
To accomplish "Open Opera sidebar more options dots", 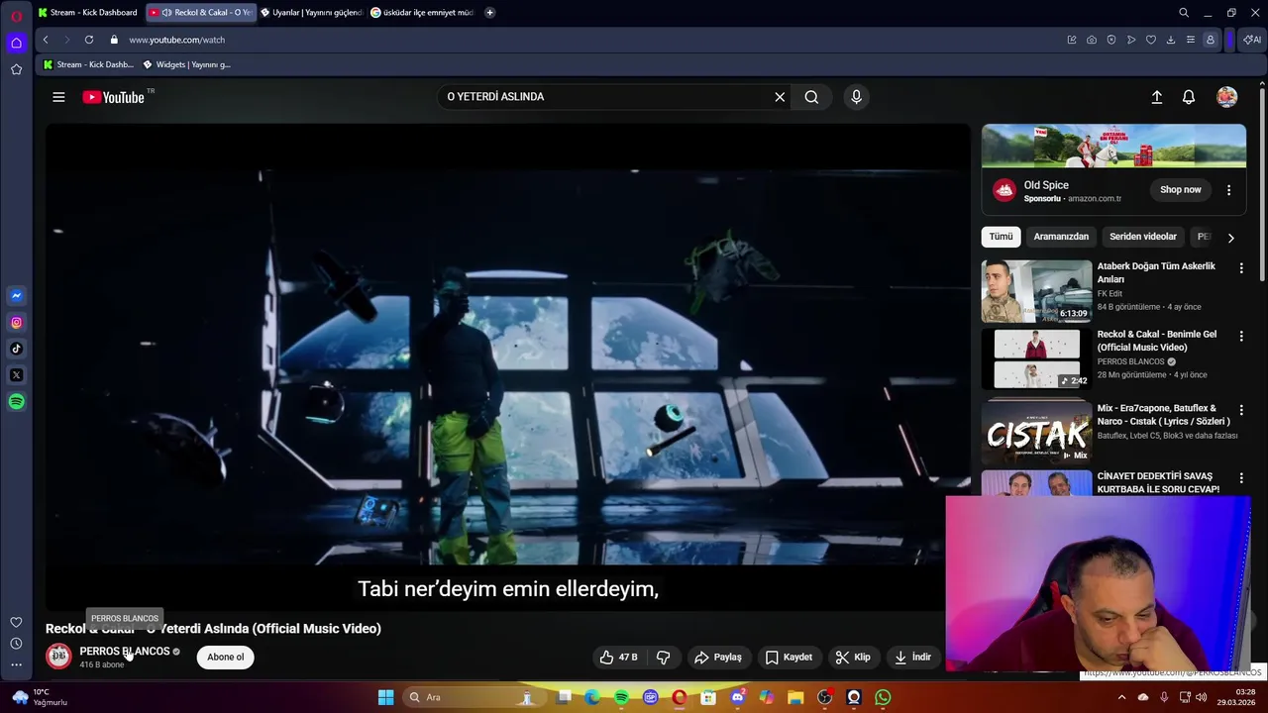I will pos(16,664).
